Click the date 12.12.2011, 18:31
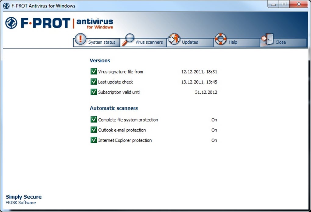 pyautogui.click(x=199, y=72)
